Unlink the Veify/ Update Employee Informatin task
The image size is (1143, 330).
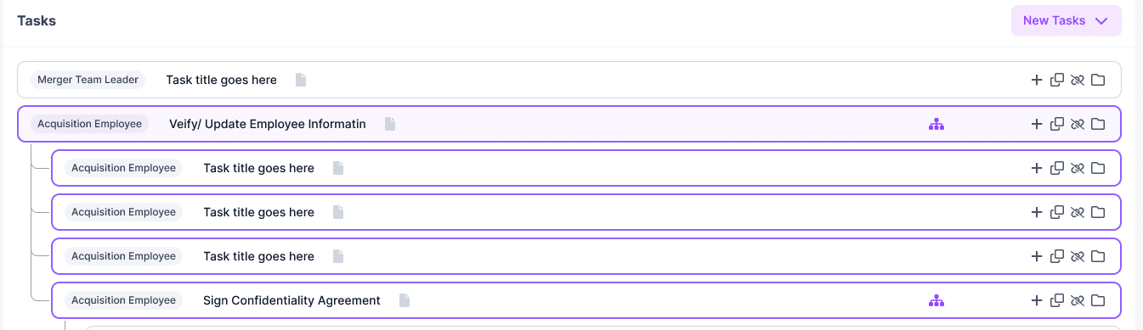point(1078,124)
